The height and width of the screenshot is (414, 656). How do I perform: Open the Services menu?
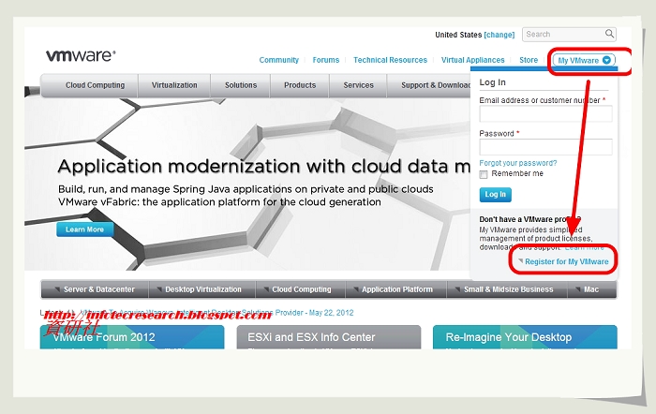359,85
